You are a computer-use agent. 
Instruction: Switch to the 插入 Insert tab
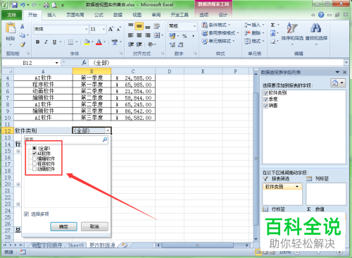pos(51,15)
